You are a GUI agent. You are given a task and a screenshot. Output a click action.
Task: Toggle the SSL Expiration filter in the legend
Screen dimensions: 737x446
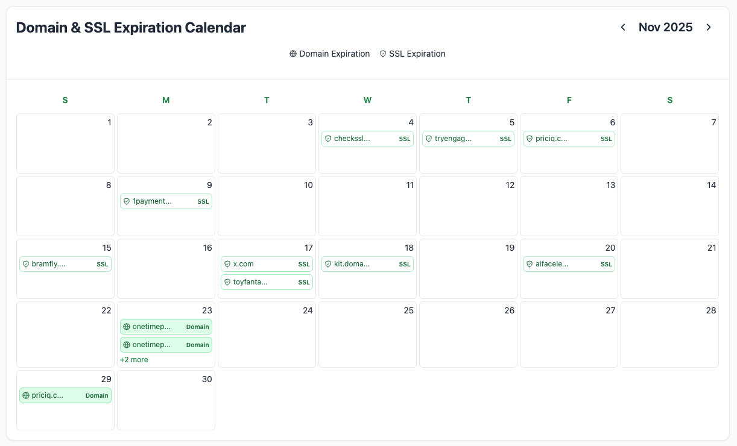point(412,54)
